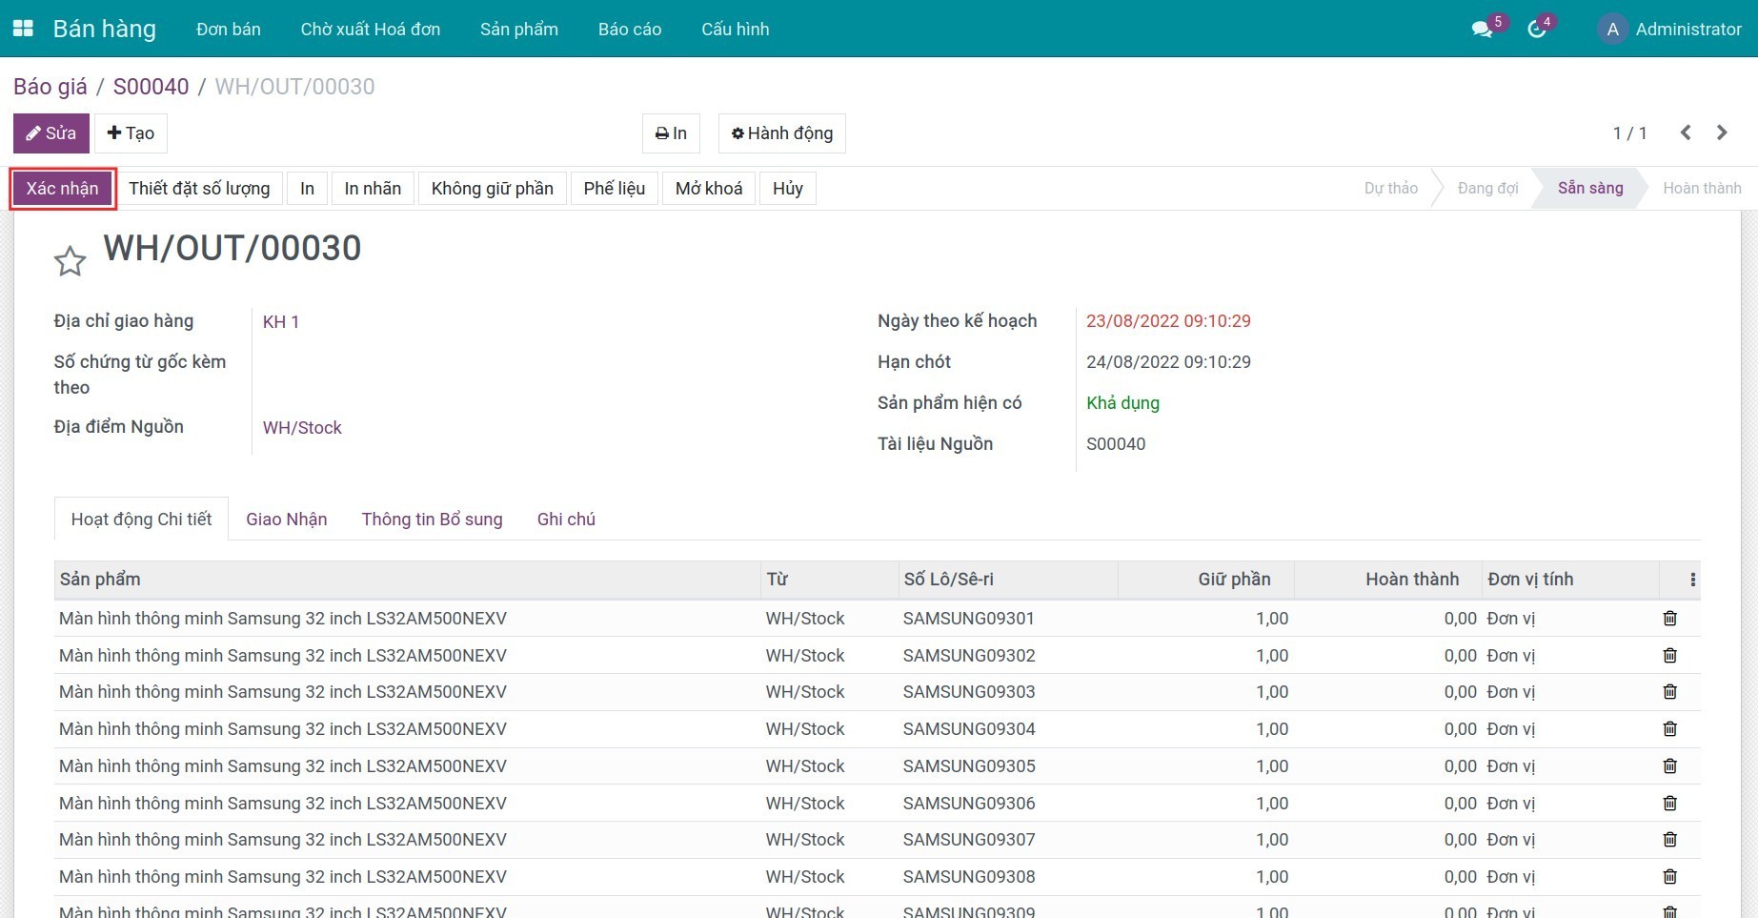Viewport: 1758px width, 918px height.
Task: Open the conversations chat icon
Action: click(1482, 30)
